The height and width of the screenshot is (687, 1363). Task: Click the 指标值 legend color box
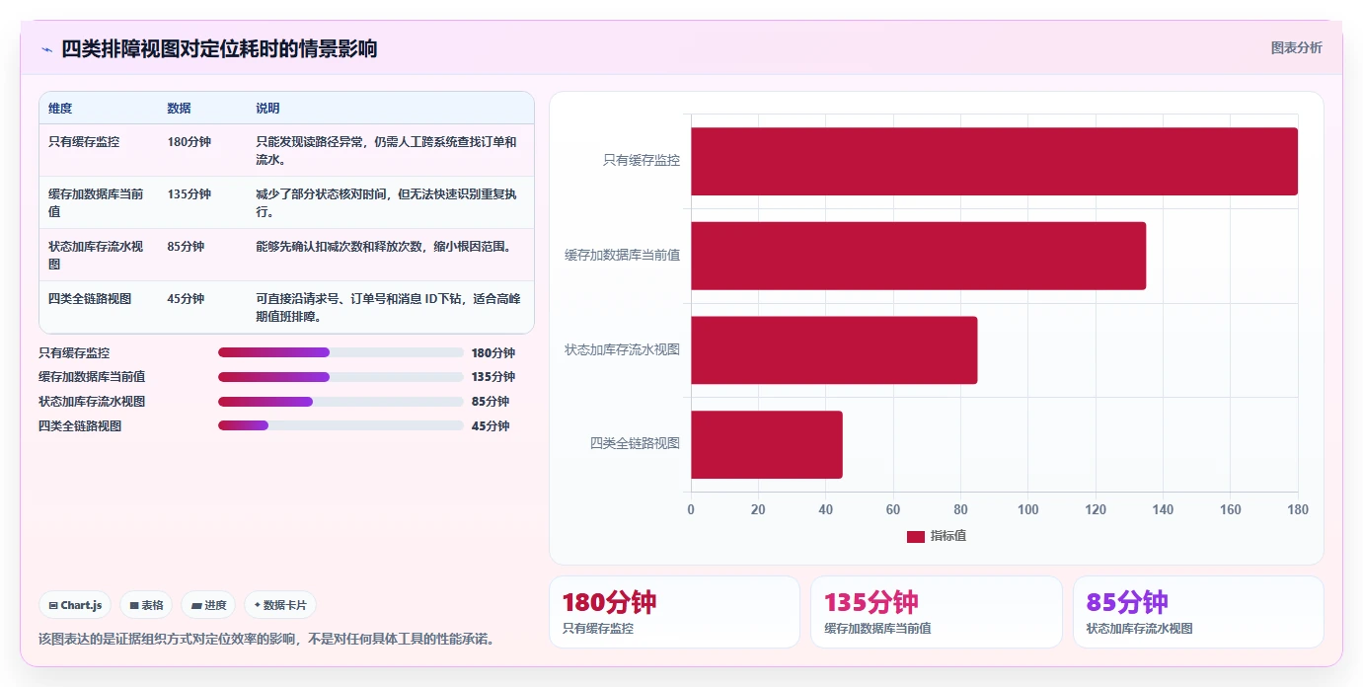tap(916, 536)
